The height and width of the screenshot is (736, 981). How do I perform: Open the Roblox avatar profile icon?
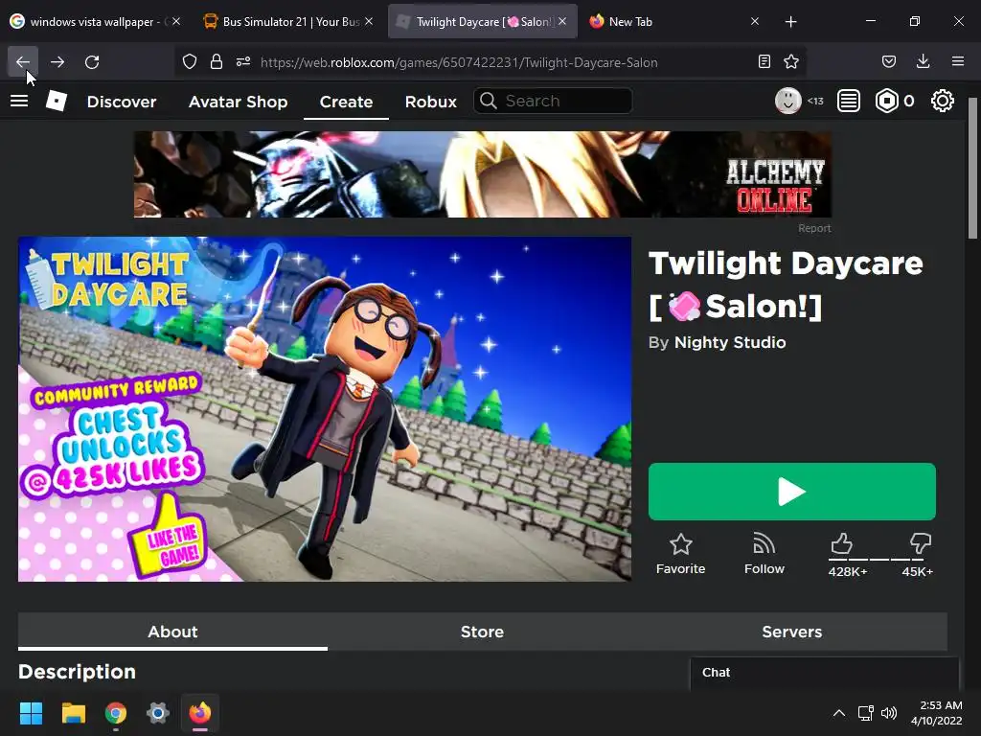[x=788, y=101]
